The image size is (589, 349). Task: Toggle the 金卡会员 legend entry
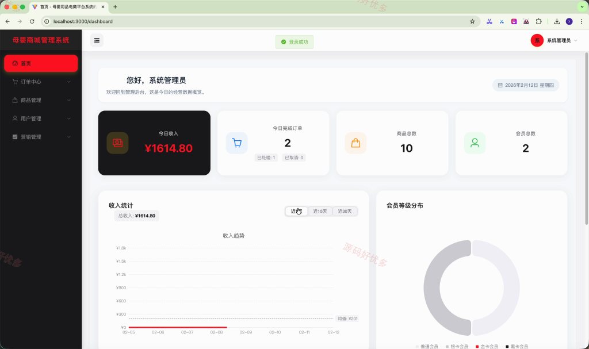pyautogui.click(x=487, y=346)
